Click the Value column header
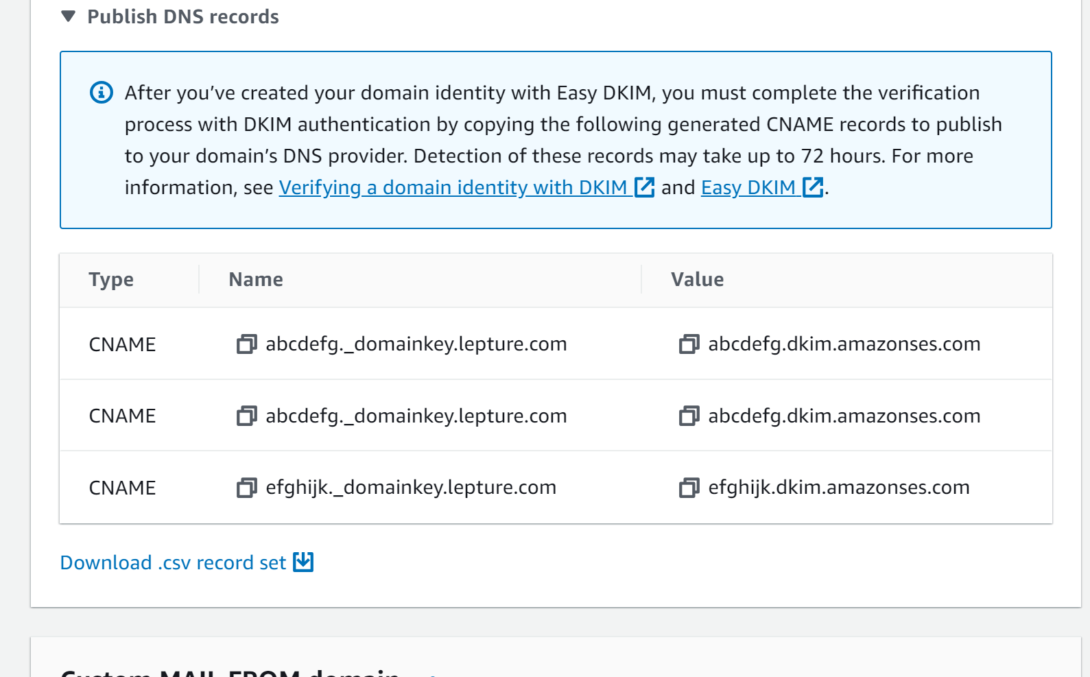Image resolution: width=1090 pixels, height=677 pixels. point(697,279)
